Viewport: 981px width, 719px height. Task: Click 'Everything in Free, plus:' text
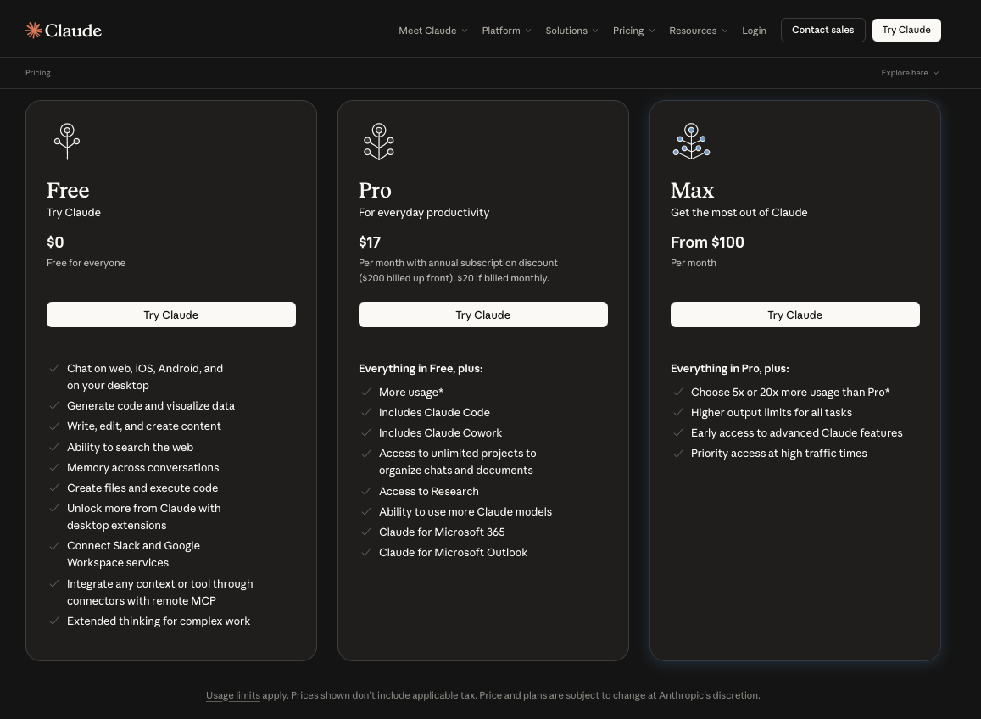pos(421,369)
